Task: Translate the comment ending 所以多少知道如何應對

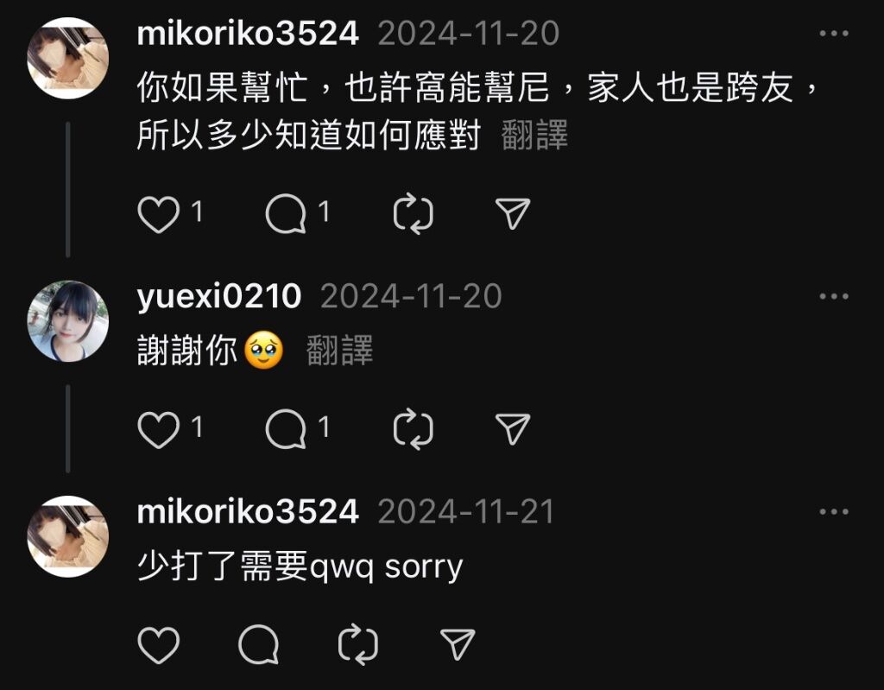Action: (534, 136)
